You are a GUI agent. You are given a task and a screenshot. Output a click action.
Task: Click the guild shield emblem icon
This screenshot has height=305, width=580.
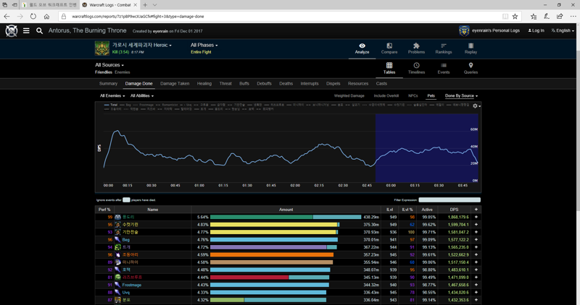tap(464, 31)
